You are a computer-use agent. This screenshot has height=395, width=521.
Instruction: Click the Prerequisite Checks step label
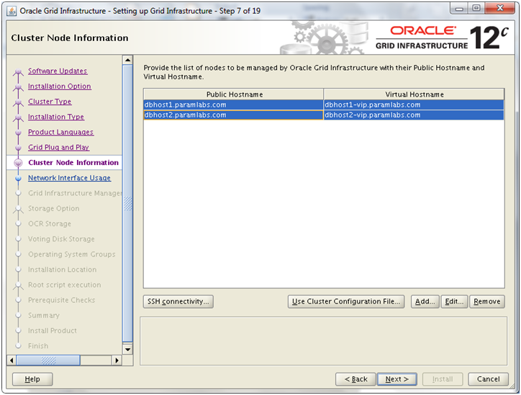tap(61, 301)
